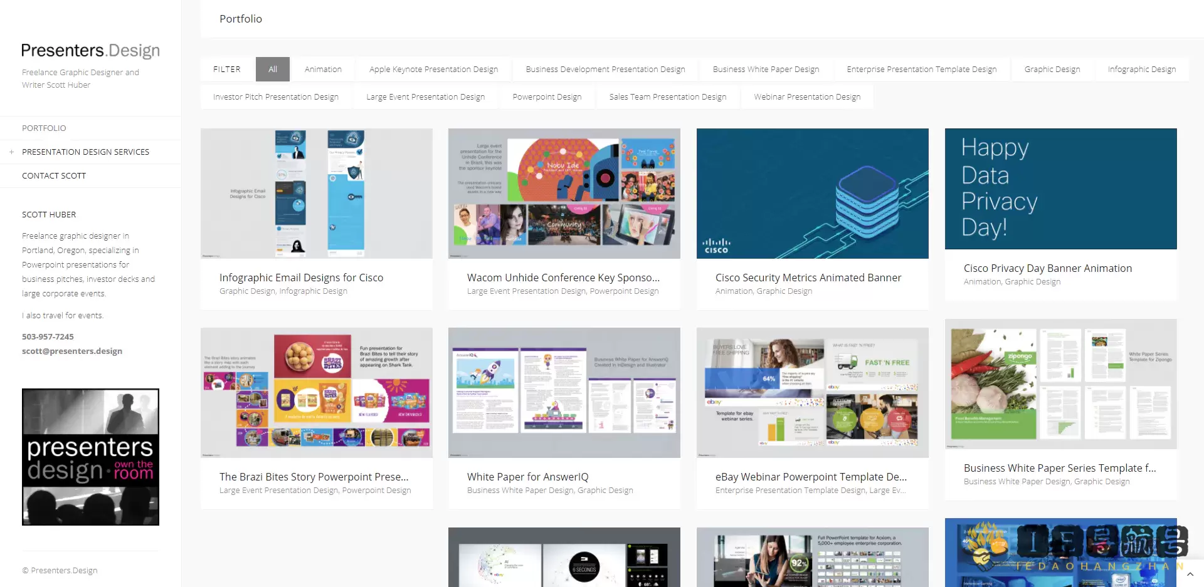This screenshot has width=1204, height=587.
Task: Click Powerpoint Design tag under Wacom card
Action: (x=624, y=291)
